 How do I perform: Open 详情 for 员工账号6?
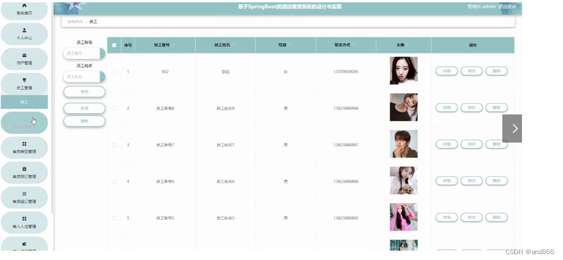click(446, 181)
